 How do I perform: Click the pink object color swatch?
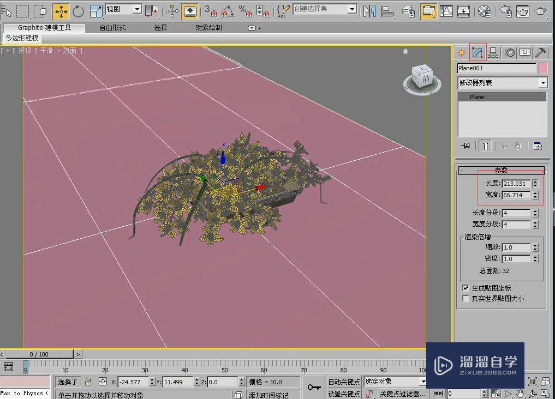click(543, 68)
